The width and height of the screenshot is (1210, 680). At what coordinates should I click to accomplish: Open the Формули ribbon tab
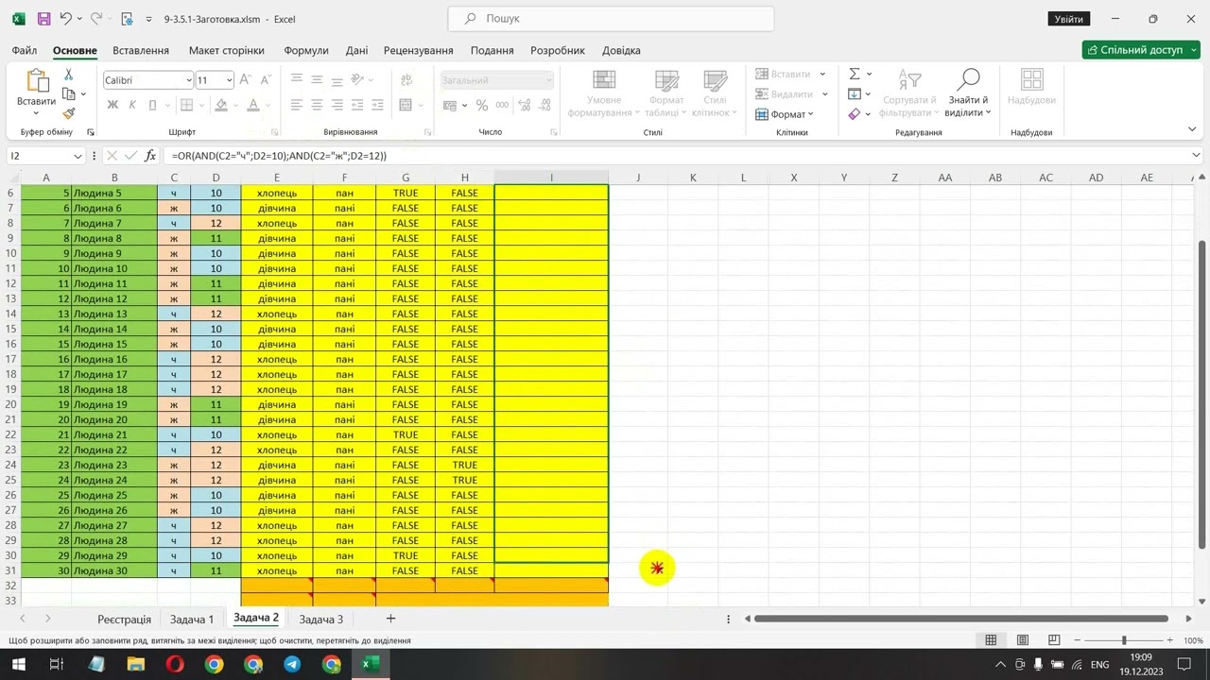[x=306, y=50]
